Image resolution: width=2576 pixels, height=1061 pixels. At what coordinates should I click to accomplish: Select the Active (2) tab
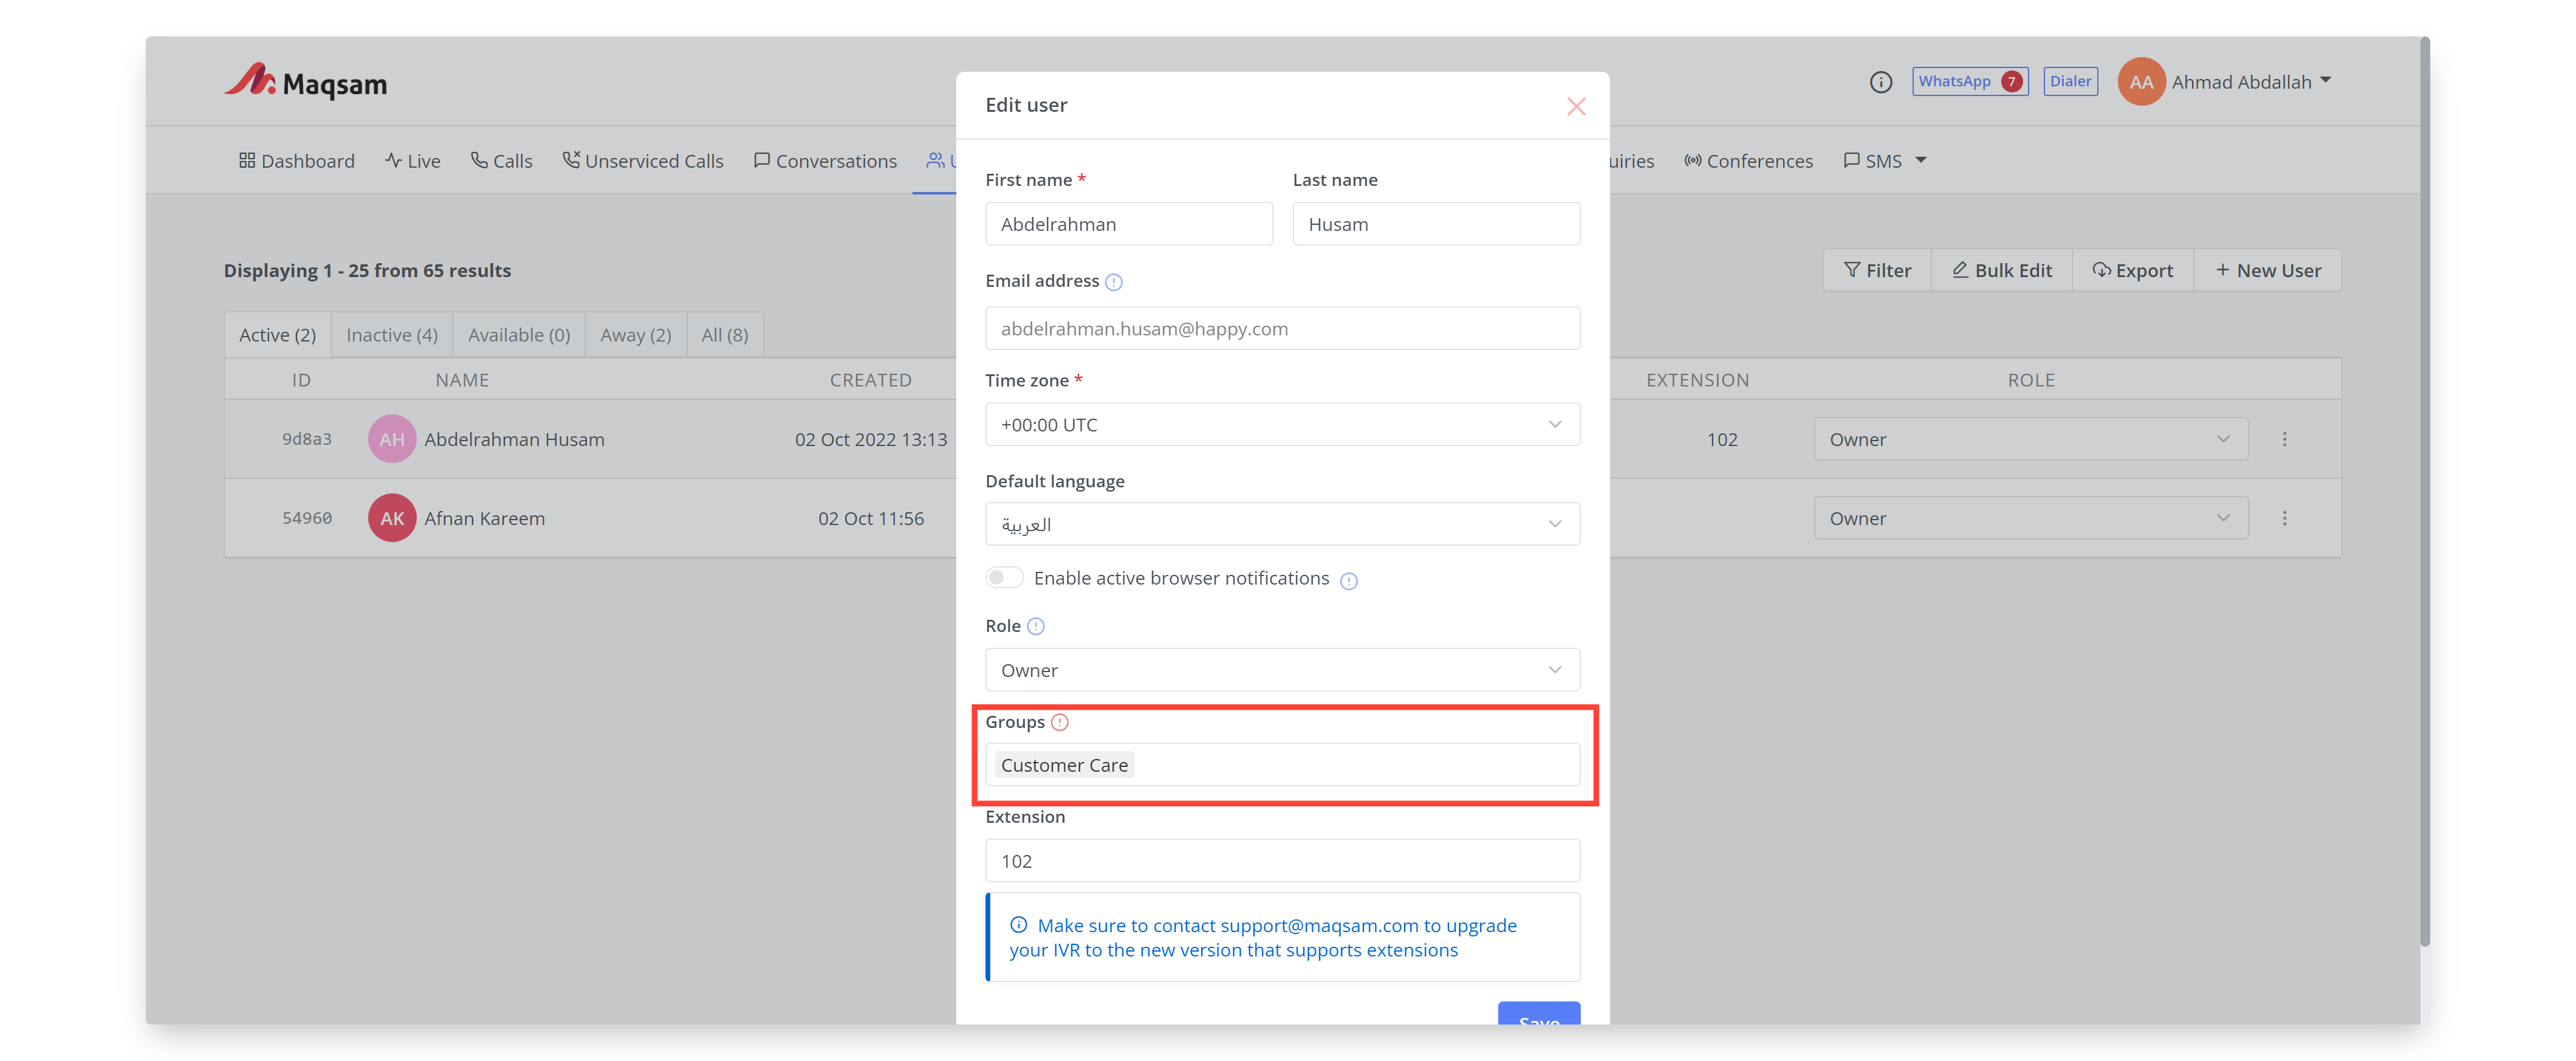pyautogui.click(x=277, y=335)
